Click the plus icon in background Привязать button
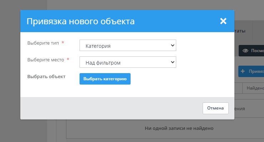Viewport: 264px width, 142px height. pos(243,71)
